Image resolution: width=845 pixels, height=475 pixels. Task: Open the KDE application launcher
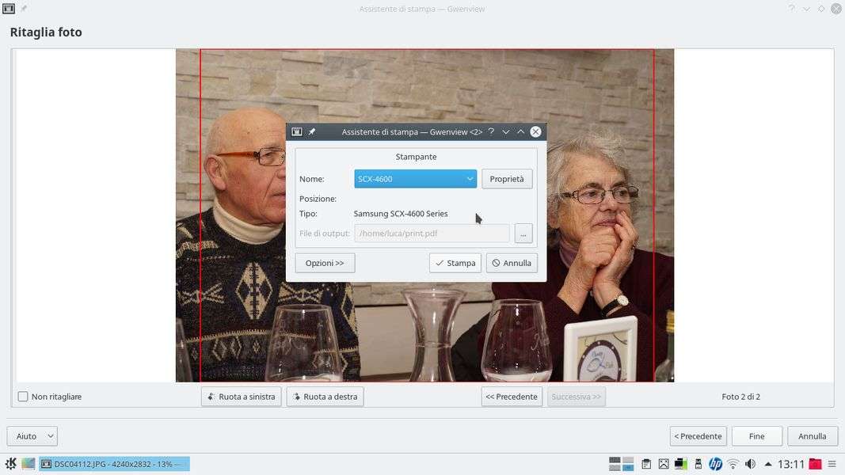[x=10, y=464]
